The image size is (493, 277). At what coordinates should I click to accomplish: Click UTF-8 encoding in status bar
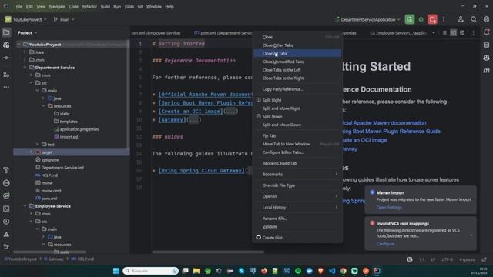pyautogui.click(x=448, y=259)
